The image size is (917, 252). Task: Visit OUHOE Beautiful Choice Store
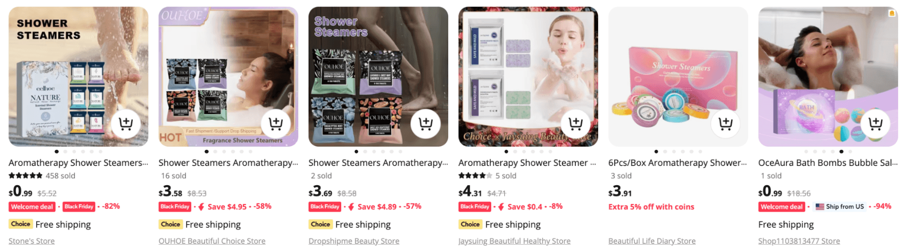212,241
